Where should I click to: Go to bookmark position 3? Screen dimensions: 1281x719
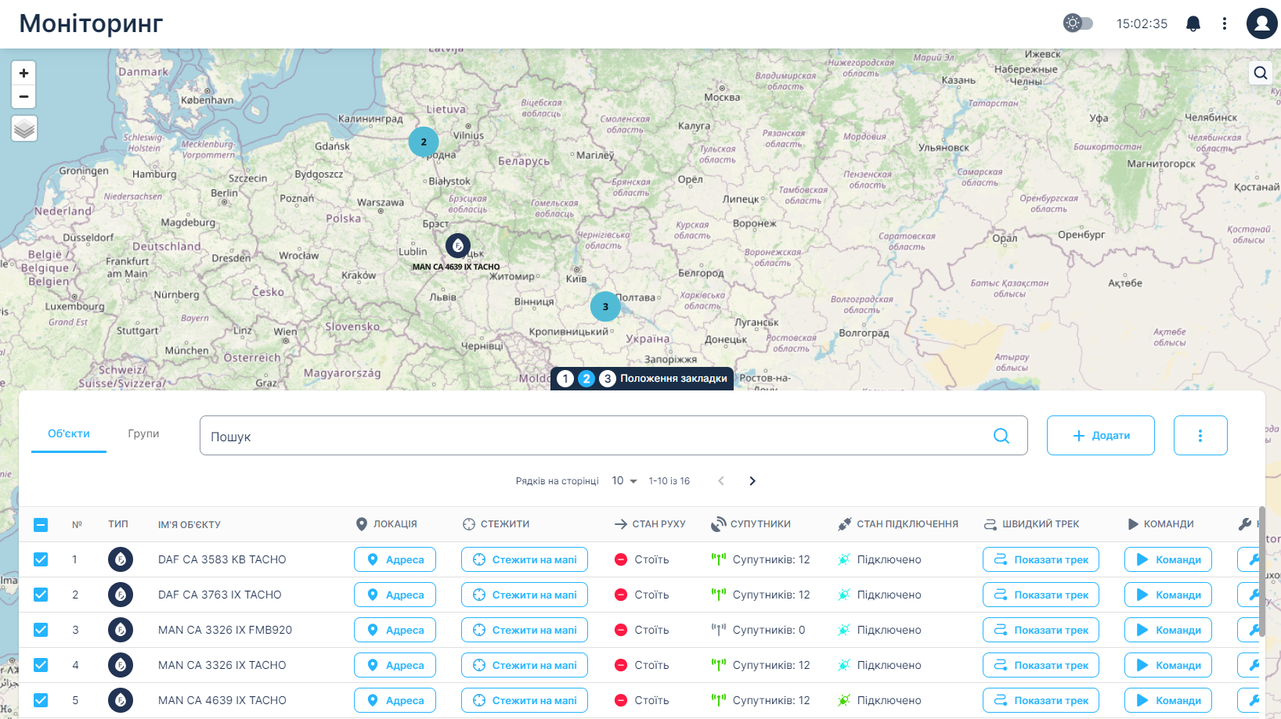tap(607, 379)
